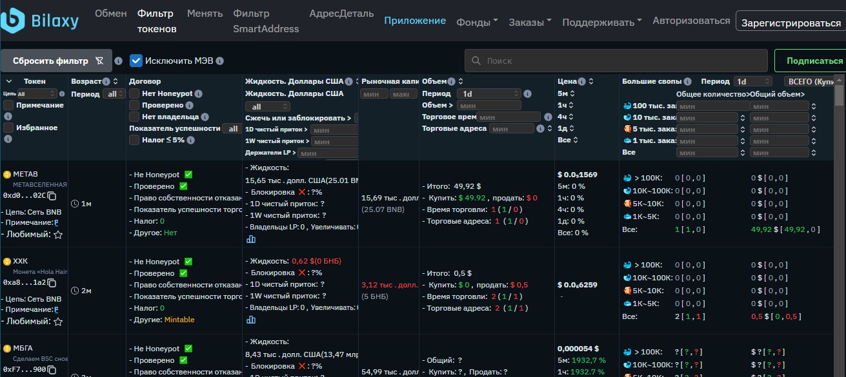Sort by Возраст column arrows

(x=115, y=81)
